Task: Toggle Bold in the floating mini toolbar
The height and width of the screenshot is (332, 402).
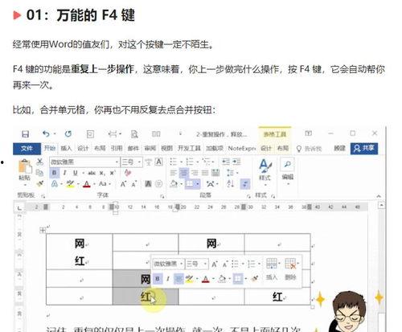Action: (x=158, y=279)
